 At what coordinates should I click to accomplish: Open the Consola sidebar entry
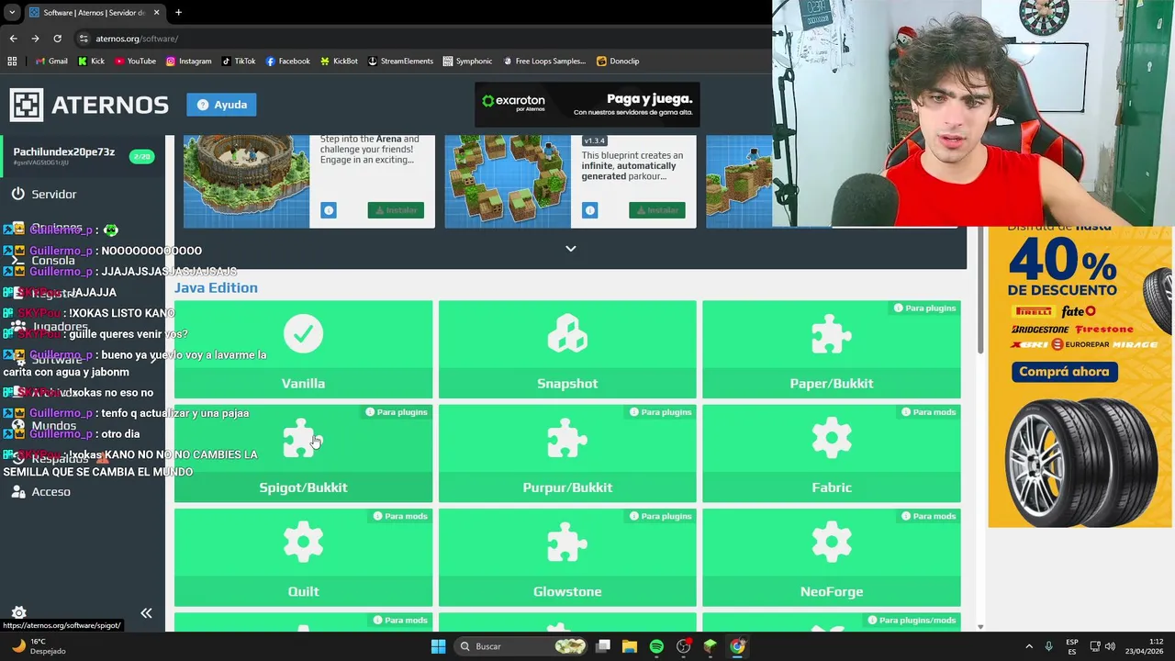[43, 261]
